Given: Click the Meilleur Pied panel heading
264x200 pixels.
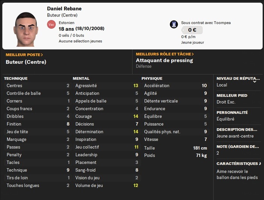Looking at the screenshot, I should pyautogui.click(x=232, y=95).
